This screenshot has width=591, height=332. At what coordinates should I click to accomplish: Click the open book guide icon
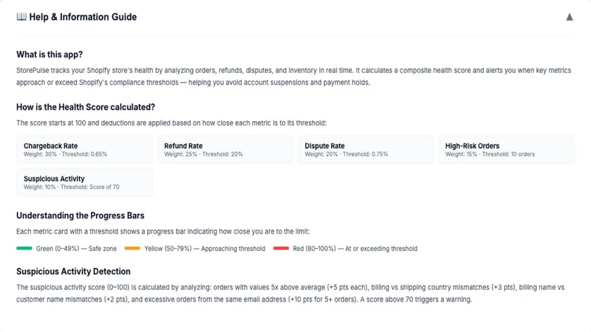pyautogui.click(x=21, y=16)
